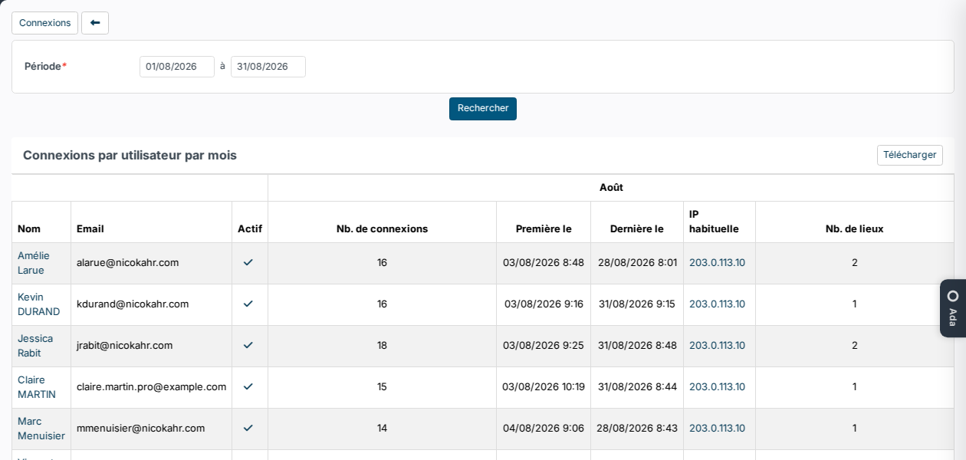Screen dimensions: 966x460
Task: Click last login 28/08/2026 8:43
Action: click(637, 428)
